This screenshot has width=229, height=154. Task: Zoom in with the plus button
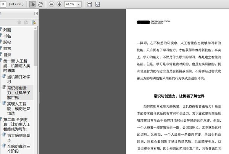(x=59, y=4)
